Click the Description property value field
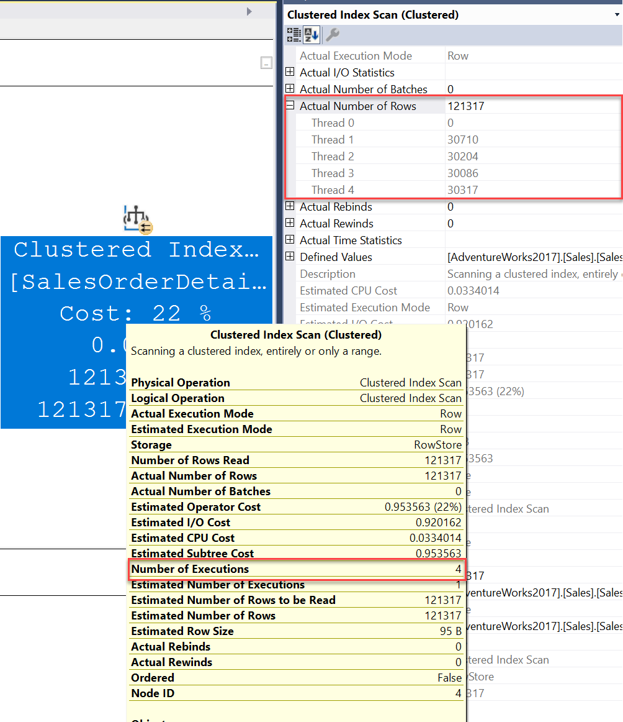 coord(534,274)
